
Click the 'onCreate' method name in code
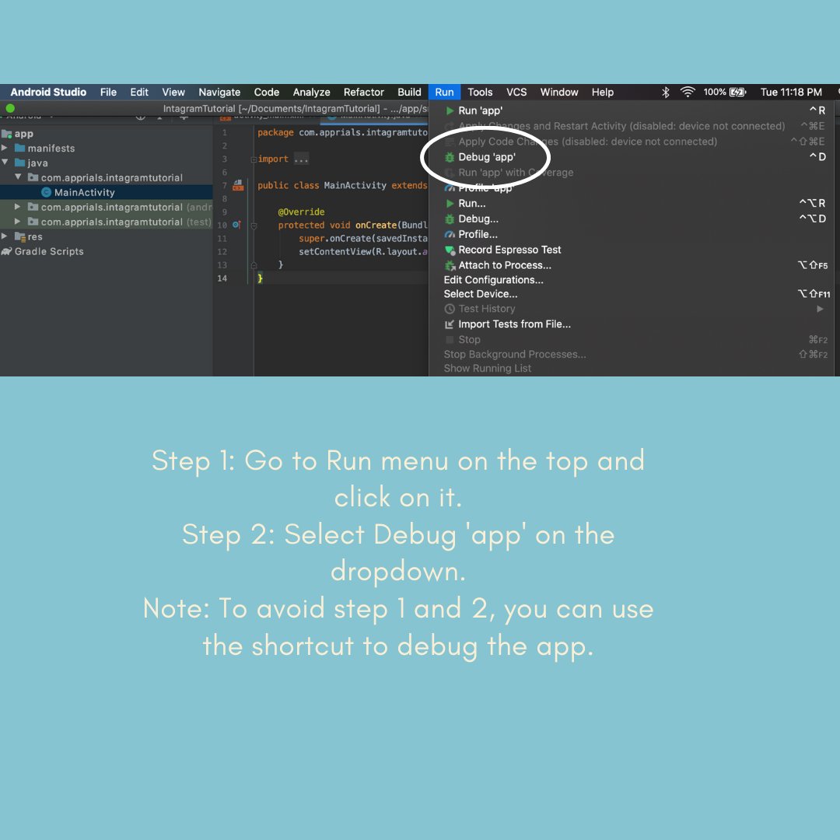(x=376, y=226)
